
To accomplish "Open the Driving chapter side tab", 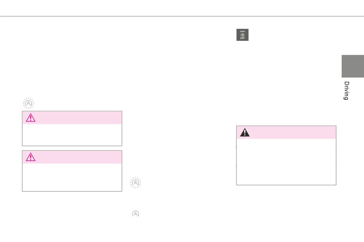I will 347,91.
